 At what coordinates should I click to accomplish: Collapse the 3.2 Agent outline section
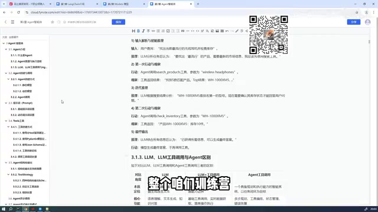6,73
